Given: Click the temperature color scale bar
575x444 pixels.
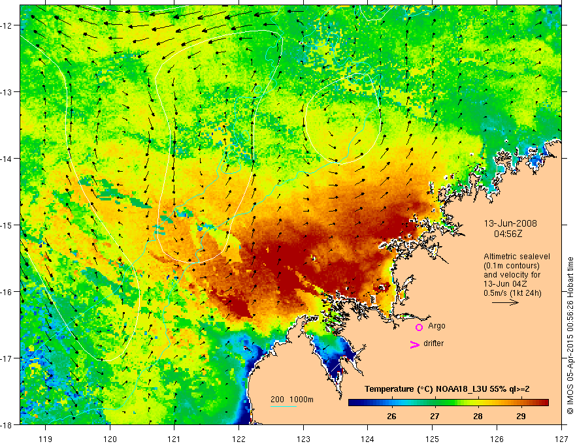Looking at the screenshot, I should (x=448, y=403).
